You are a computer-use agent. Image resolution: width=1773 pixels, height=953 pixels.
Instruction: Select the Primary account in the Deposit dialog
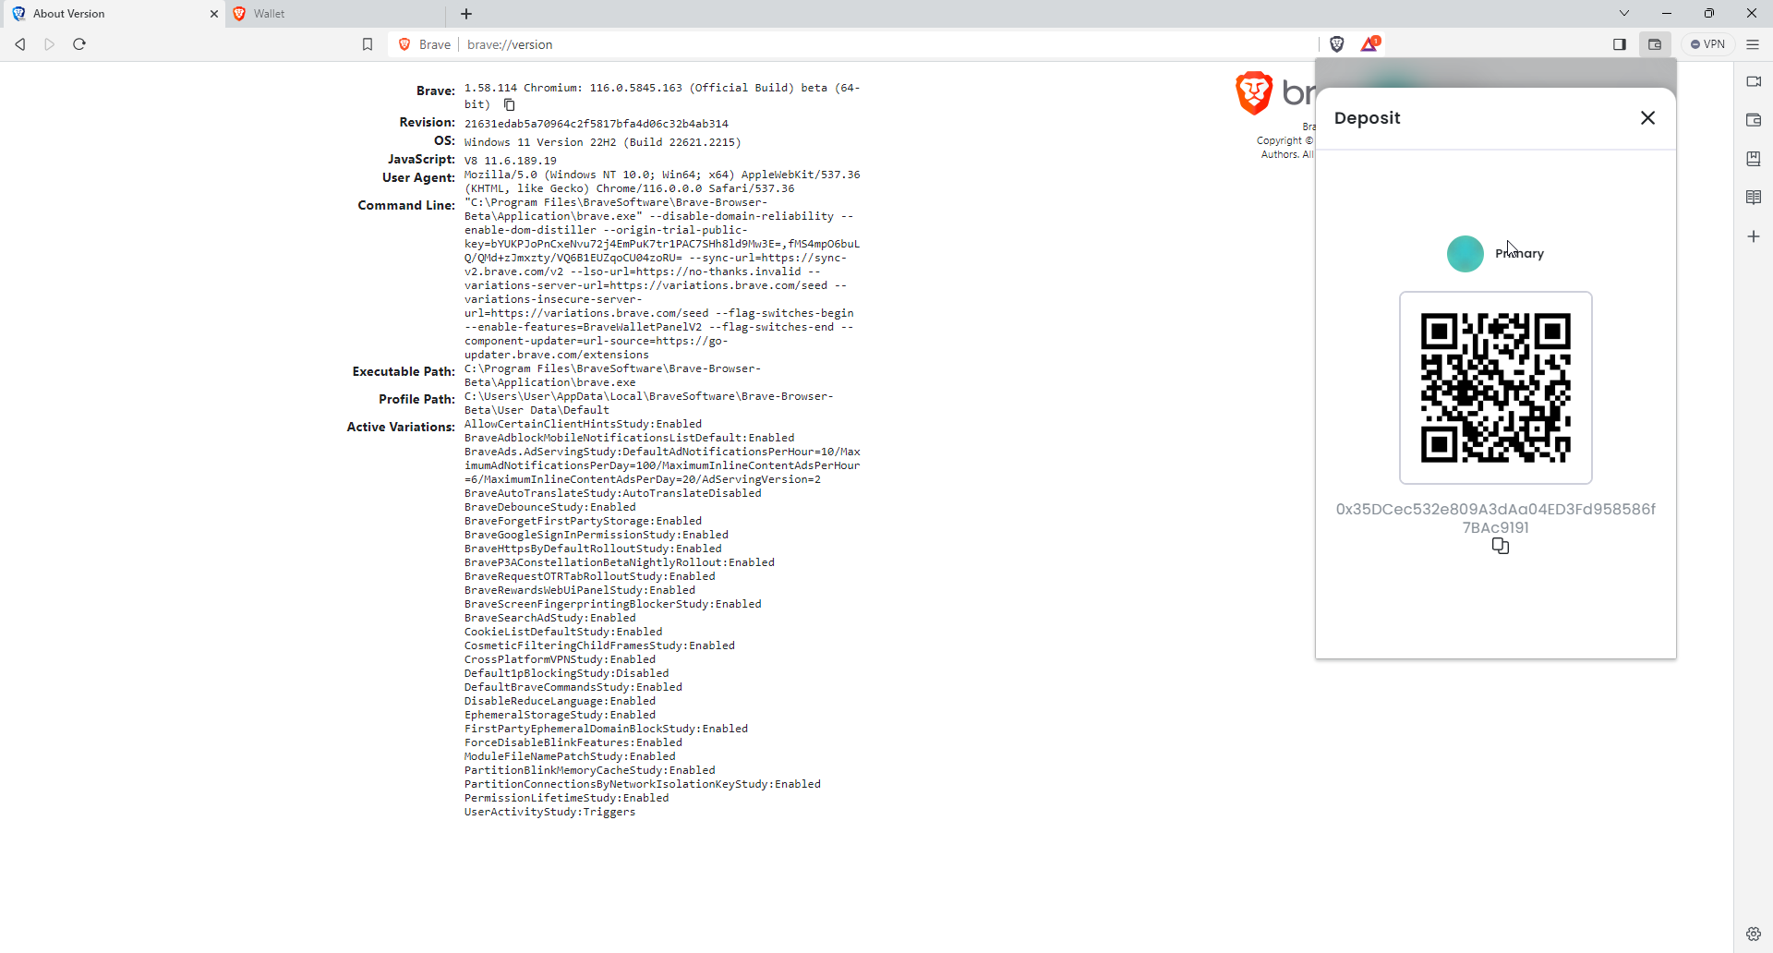(x=1517, y=253)
